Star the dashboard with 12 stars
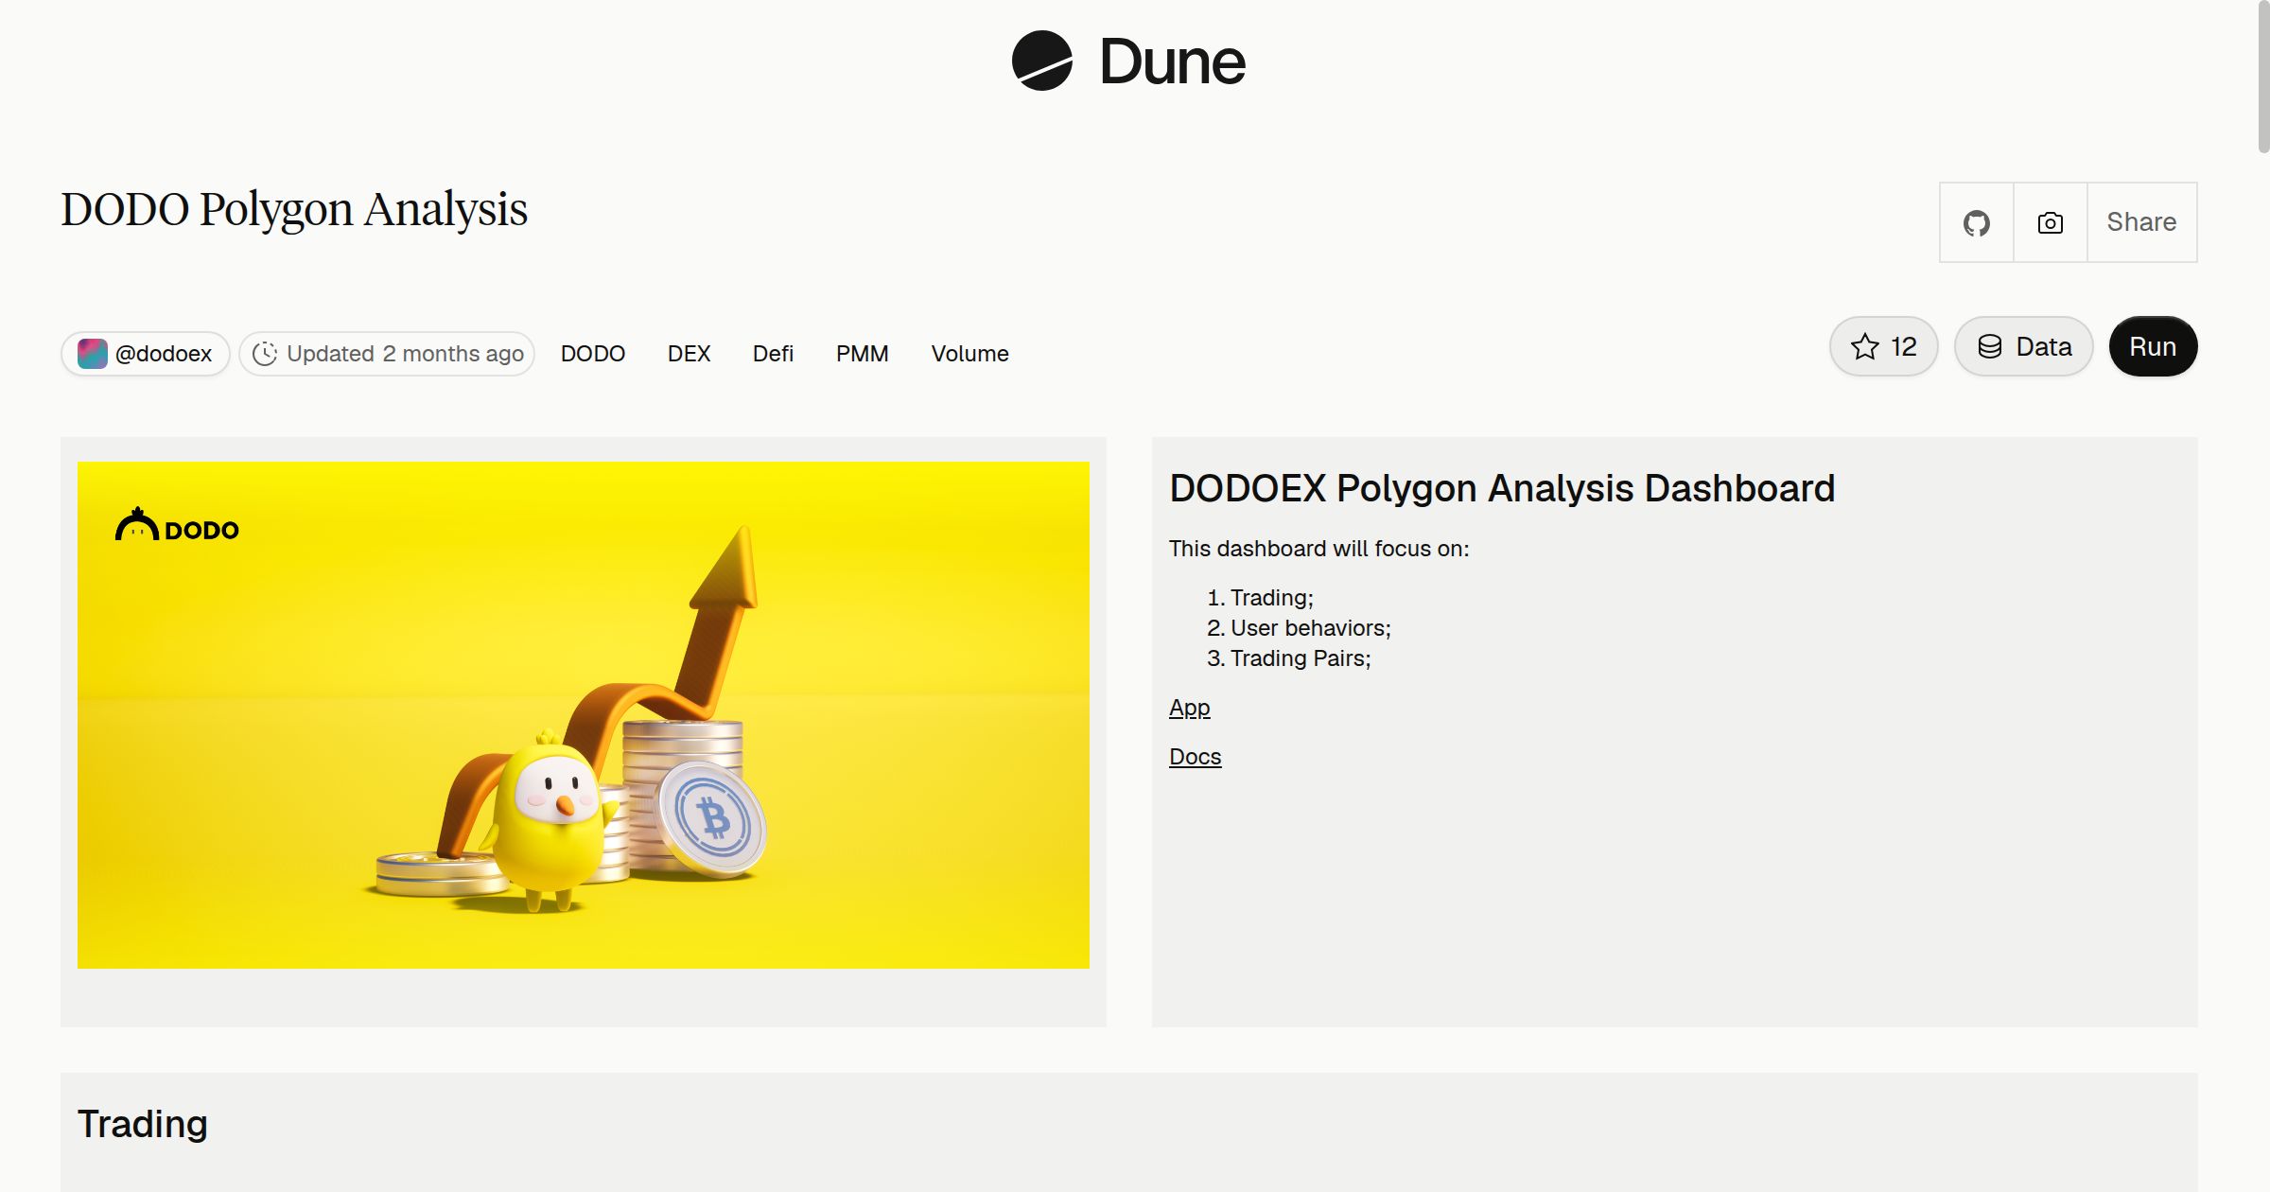Image resolution: width=2270 pixels, height=1192 pixels. (1883, 346)
